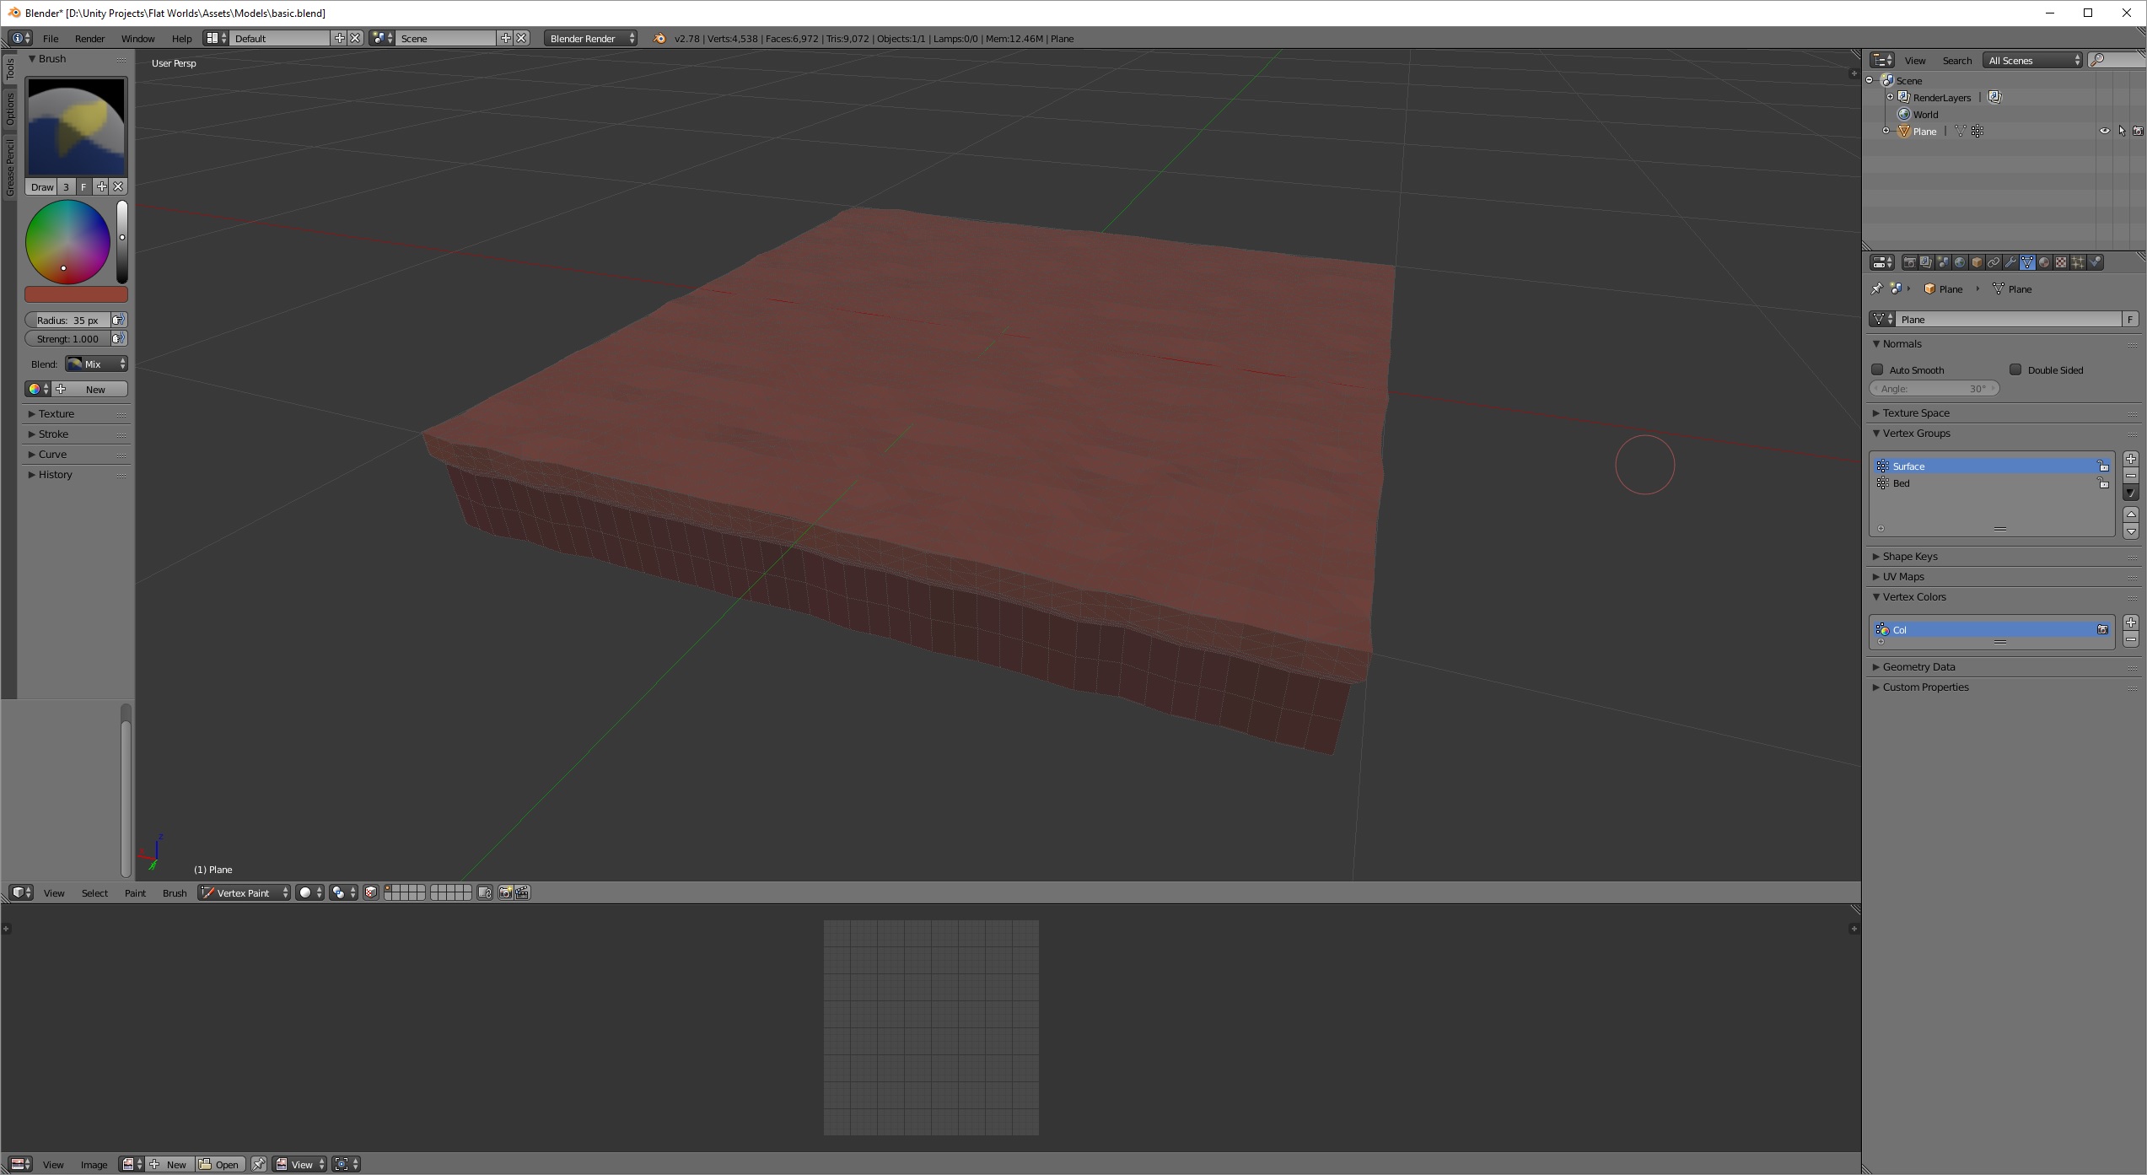Open the Paint menu in viewport header

tap(135, 892)
